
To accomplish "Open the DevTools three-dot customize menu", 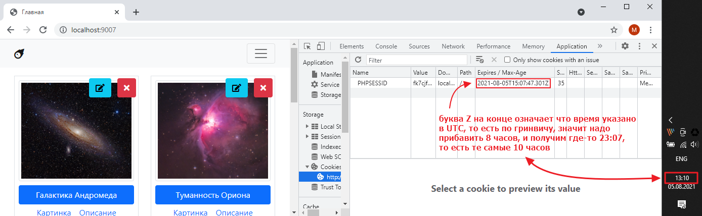I will 639,46.
